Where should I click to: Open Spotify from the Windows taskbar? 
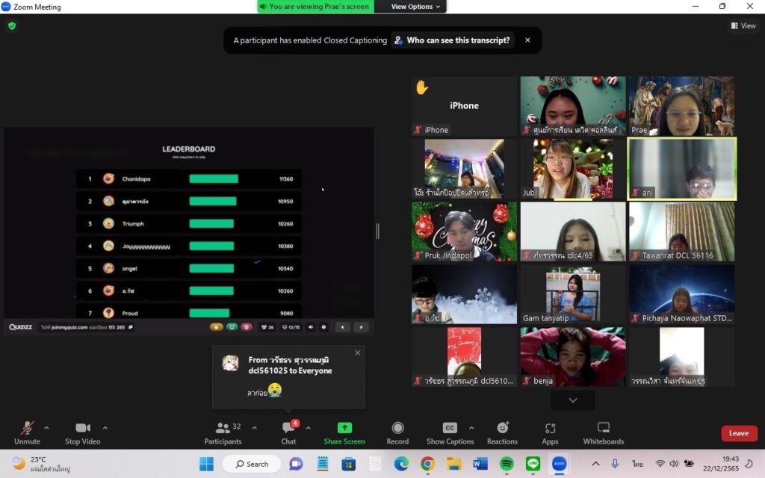click(506, 464)
